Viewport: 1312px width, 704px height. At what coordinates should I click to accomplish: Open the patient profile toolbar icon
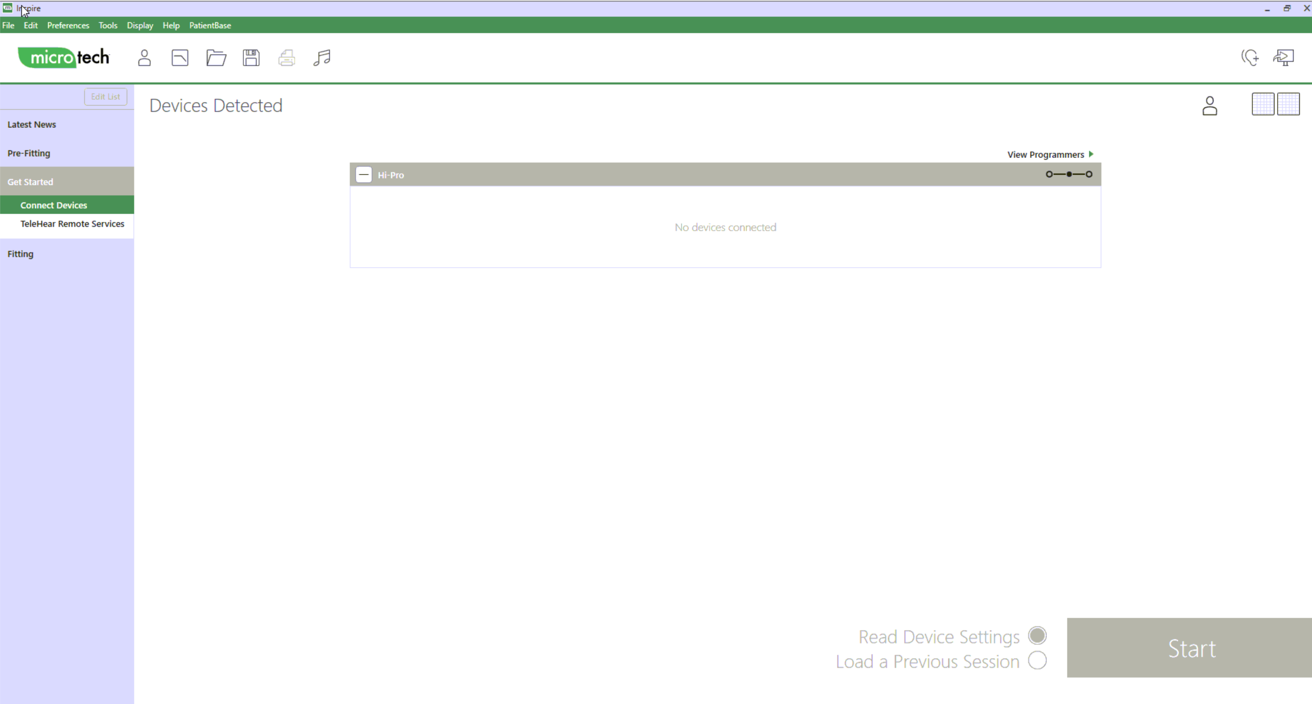144,58
